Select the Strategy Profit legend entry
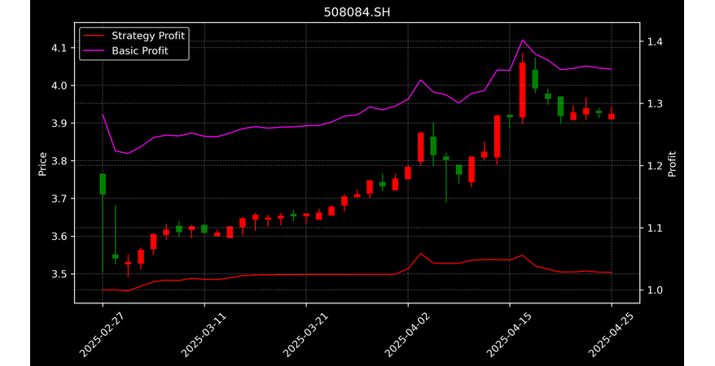This screenshot has width=715, height=366. [134, 36]
